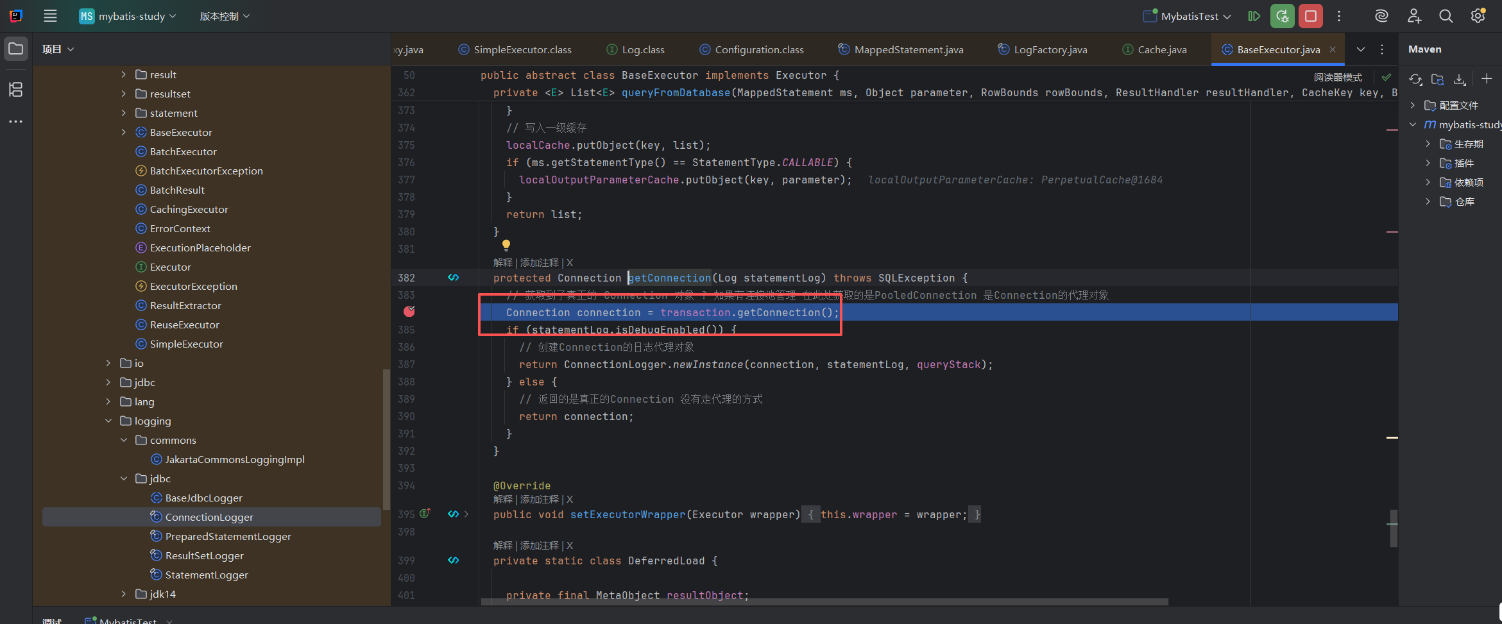
Task: Click the gutter icon at line 382
Action: (x=454, y=278)
